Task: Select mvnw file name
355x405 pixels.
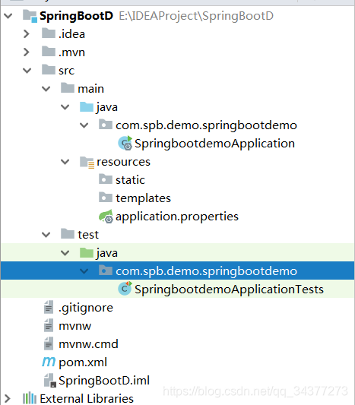Action: (x=75, y=326)
